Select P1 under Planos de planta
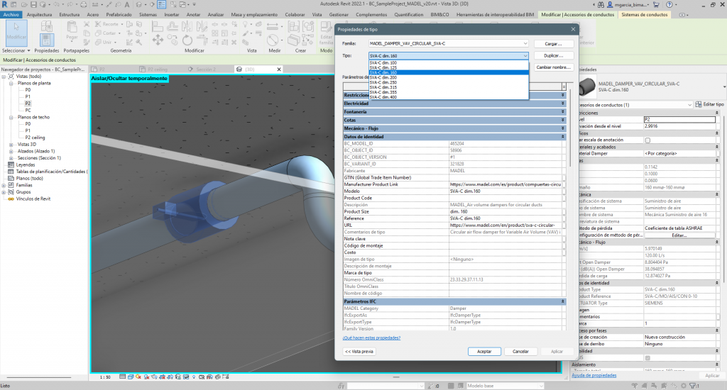 coord(28,96)
